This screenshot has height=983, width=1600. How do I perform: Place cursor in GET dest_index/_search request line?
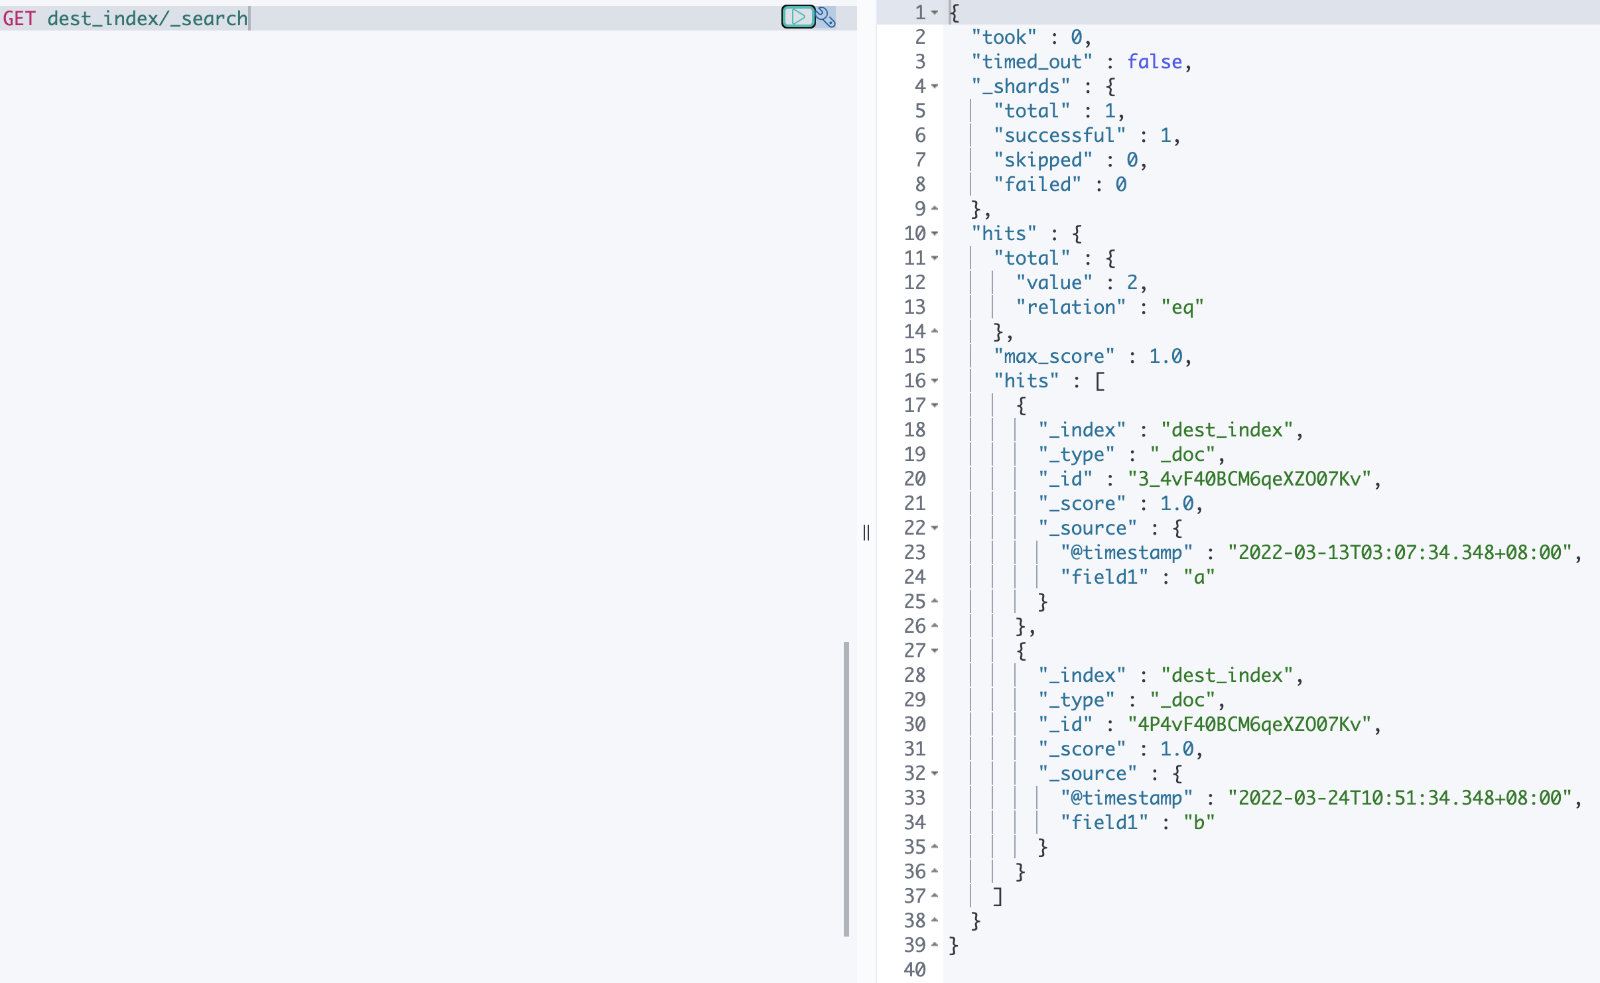(147, 19)
